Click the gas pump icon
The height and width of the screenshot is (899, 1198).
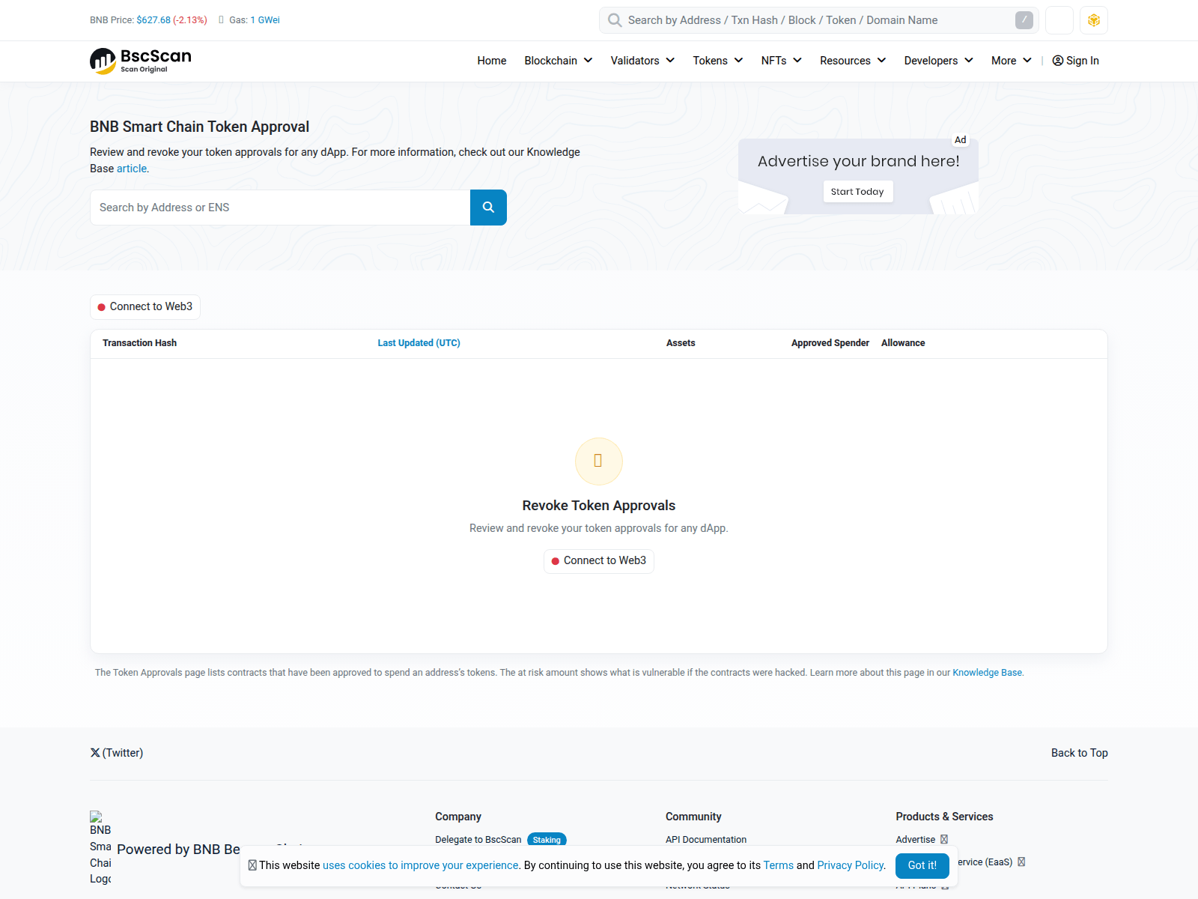point(221,20)
